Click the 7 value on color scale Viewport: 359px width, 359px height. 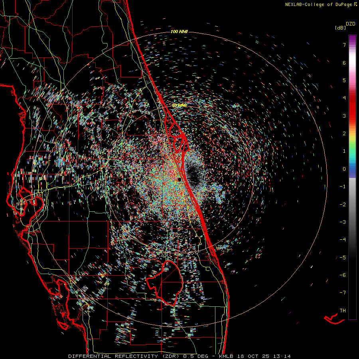(x=344, y=45)
